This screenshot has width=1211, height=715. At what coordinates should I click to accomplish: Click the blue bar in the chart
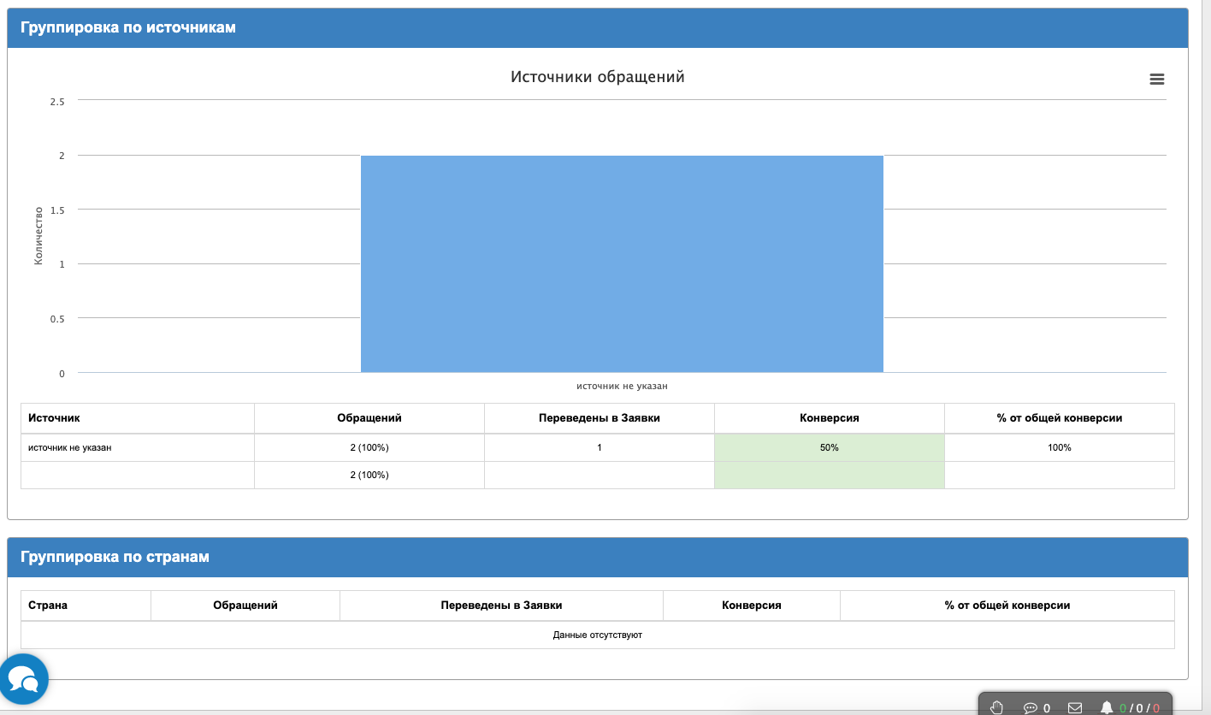click(622, 263)
